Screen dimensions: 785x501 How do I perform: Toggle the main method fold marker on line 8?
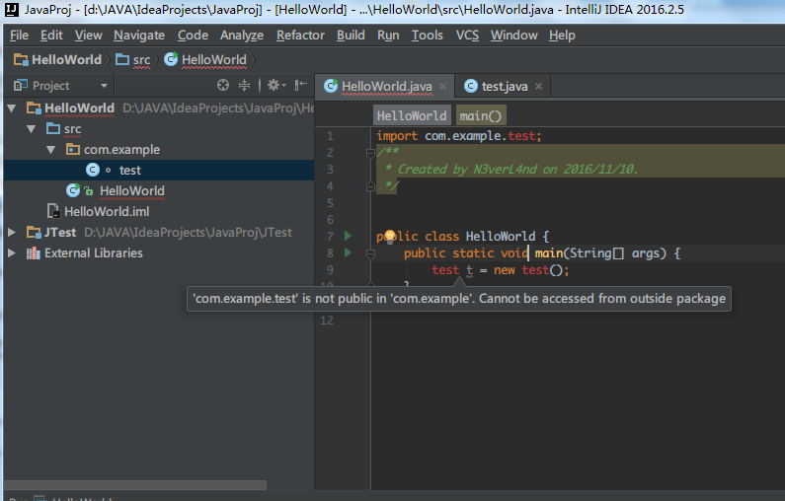[x=370, y=254]
